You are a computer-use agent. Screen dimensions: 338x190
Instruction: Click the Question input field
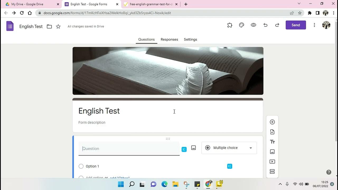coord(129,149)
